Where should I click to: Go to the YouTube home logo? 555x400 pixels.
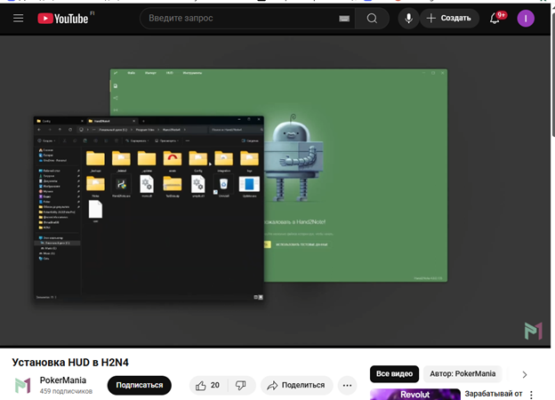[63, 19]
